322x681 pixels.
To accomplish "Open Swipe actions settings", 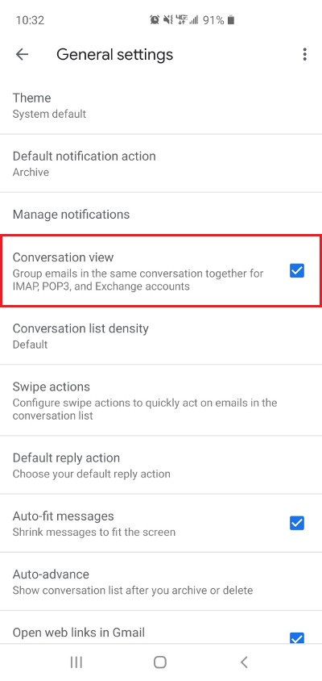I will (161, 400).
